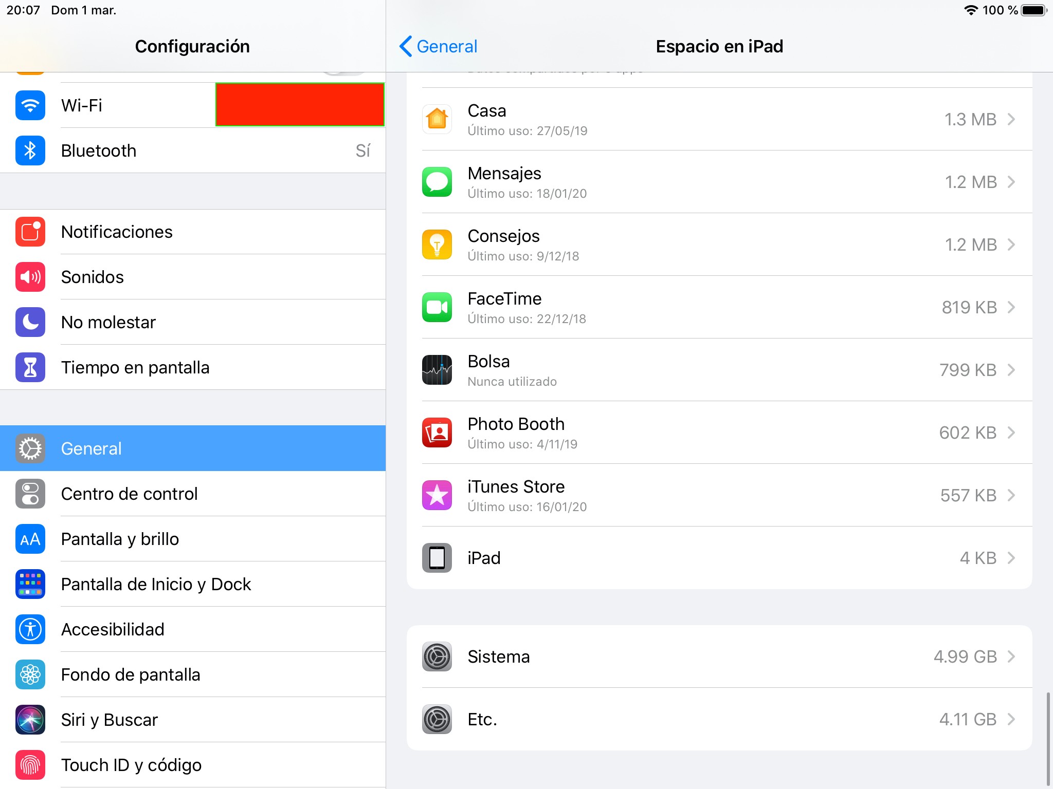Tap the Bolsa stocks icon
1053x789 pixels.
point(437,370)
